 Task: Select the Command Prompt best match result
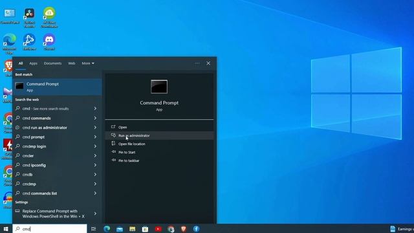(x=57, y=87)
